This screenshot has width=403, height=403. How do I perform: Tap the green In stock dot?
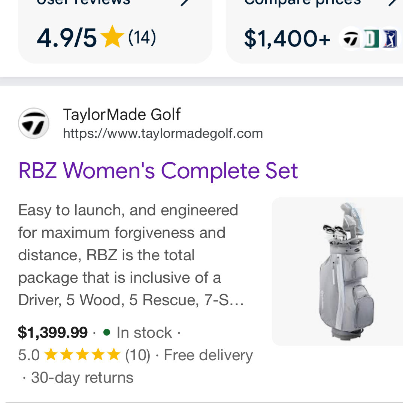tap(107, 332)
